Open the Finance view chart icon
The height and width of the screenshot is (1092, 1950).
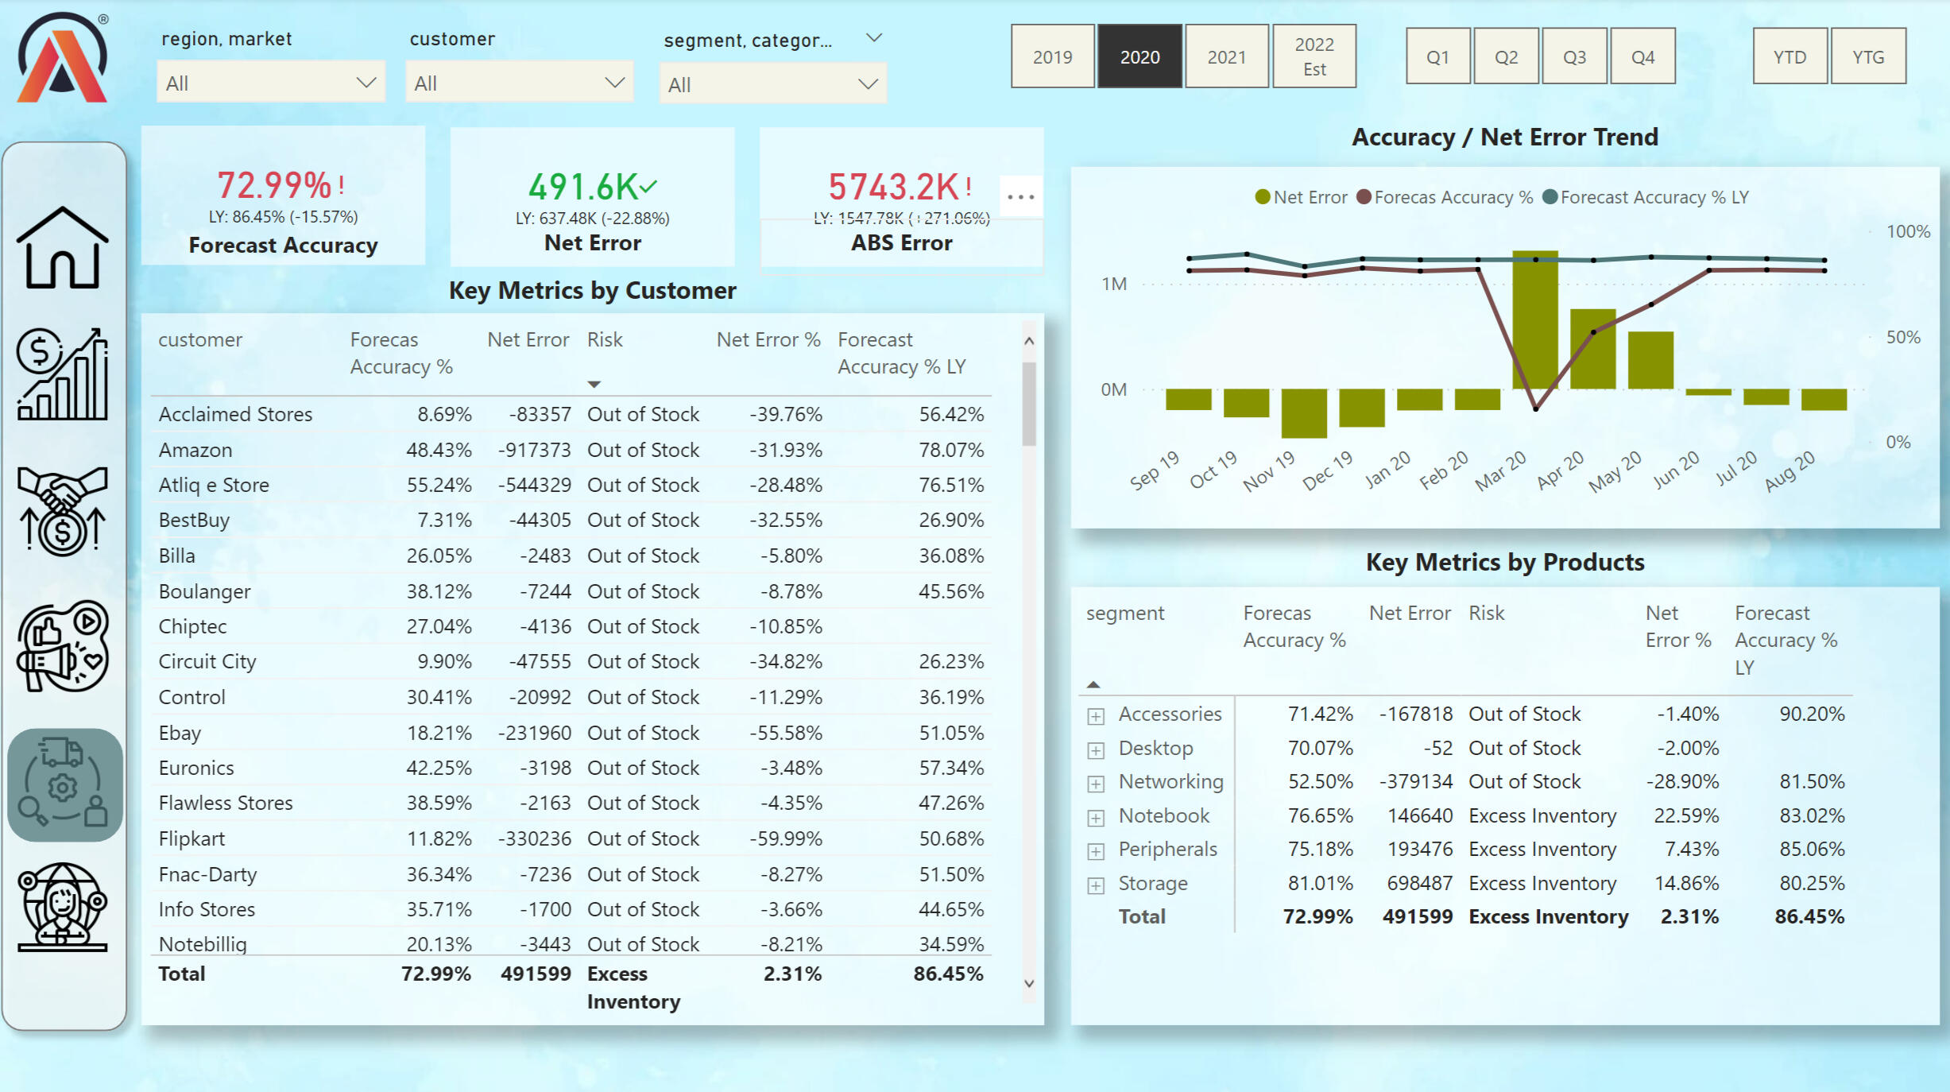[x=62, y=375]
